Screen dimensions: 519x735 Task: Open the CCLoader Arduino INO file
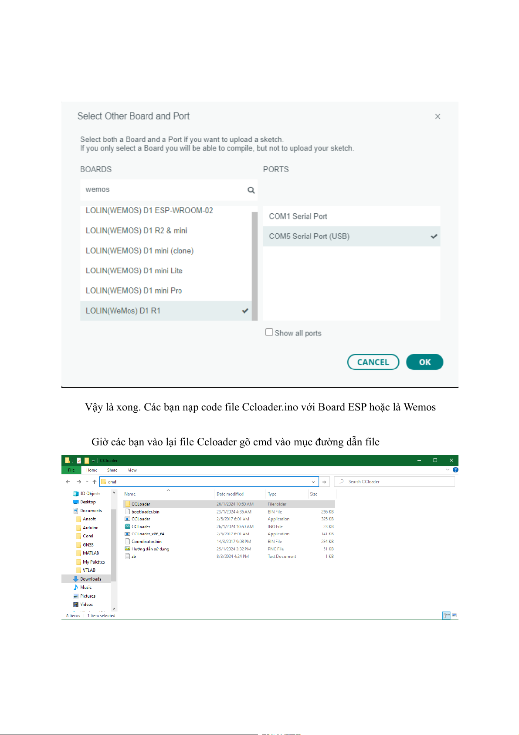(141, 526)
